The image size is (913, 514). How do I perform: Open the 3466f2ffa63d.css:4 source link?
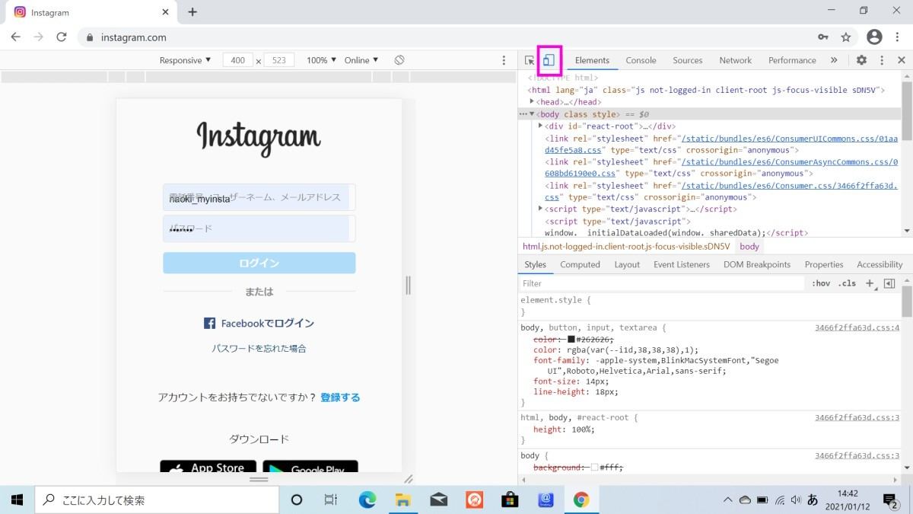(857, 327)
